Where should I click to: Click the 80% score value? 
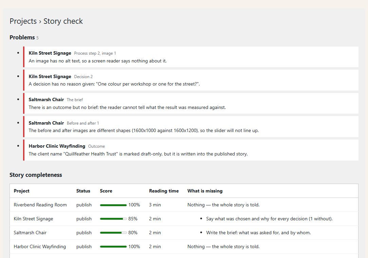point(133,233)
